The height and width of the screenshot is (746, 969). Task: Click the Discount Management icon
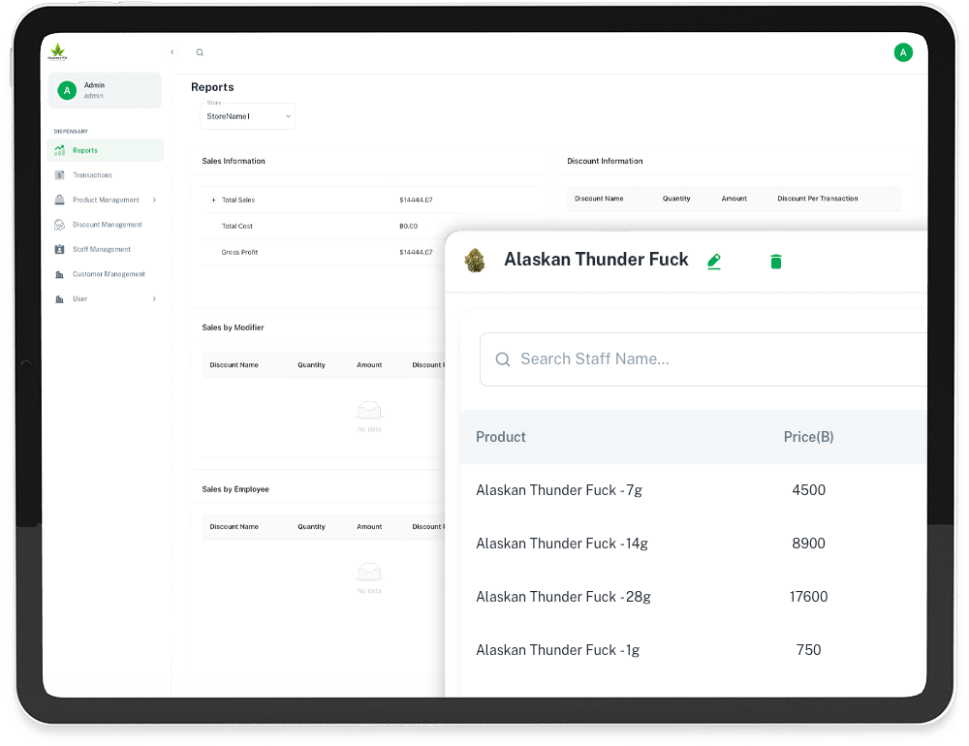point(60,225)
